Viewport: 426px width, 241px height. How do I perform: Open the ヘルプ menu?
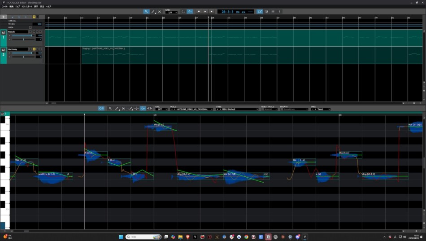(48, 7)
